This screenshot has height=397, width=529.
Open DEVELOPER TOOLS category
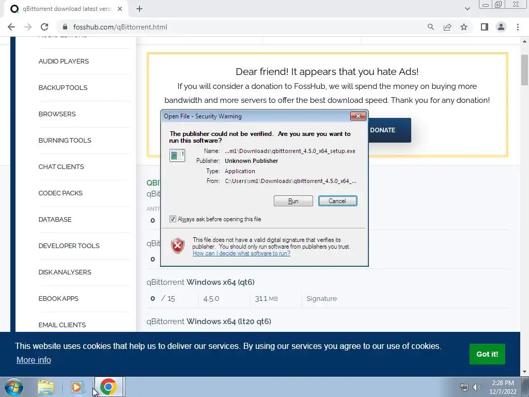click(x=69, y=246)
